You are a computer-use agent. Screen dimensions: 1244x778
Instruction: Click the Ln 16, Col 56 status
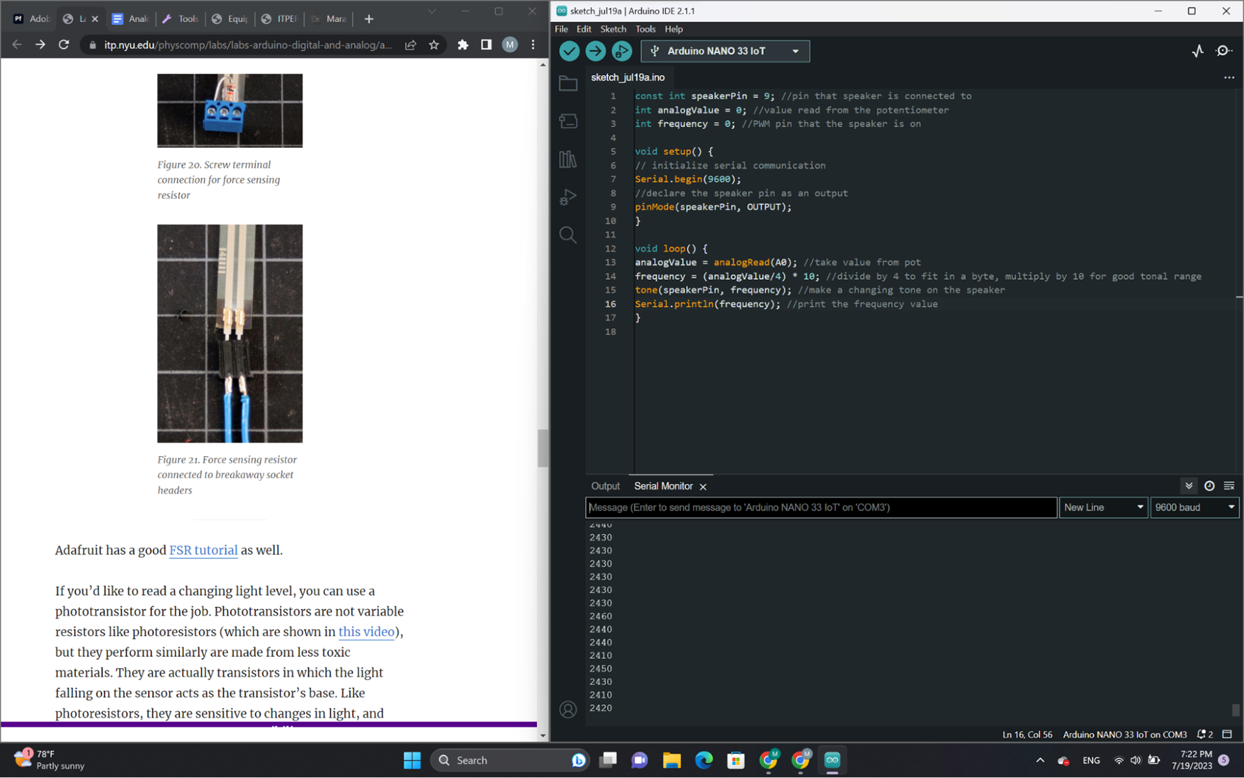1027,735
